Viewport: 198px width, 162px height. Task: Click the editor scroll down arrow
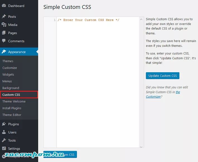(x=141, y=147)
